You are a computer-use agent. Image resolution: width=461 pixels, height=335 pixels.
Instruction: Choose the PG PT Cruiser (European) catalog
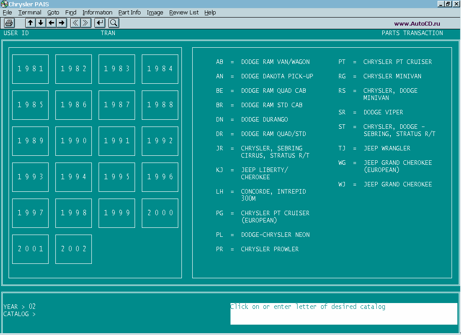tap(263, 217)
